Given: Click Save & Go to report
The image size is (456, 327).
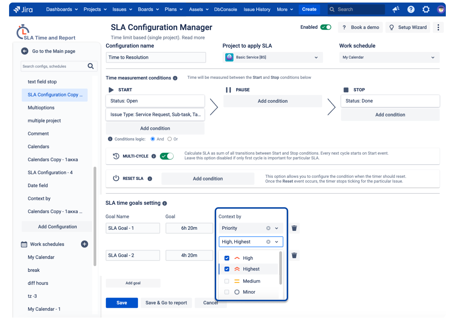Looking at the screenshot, I should pos(166,303).
